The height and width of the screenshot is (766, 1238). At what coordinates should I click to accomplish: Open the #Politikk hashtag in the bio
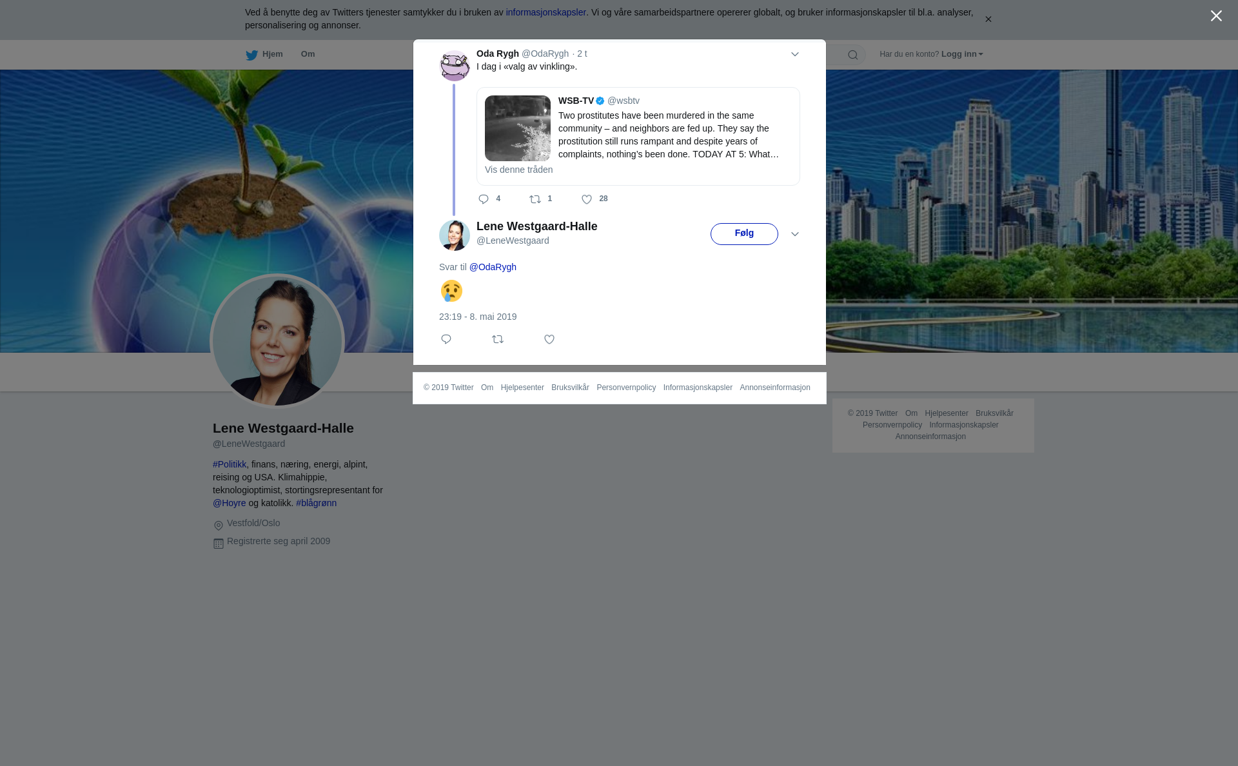tap(230, 464)
